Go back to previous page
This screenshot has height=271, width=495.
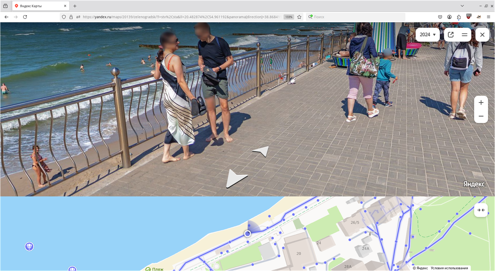(6, 17)
